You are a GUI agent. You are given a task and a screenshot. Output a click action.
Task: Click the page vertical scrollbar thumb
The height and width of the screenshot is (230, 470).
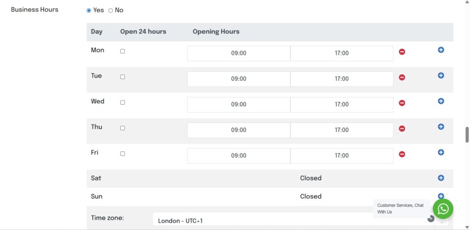point(467,135)
